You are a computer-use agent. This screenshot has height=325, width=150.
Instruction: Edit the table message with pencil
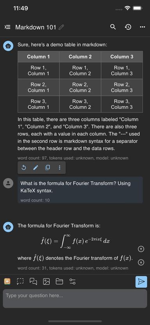[x=36, y=168]
